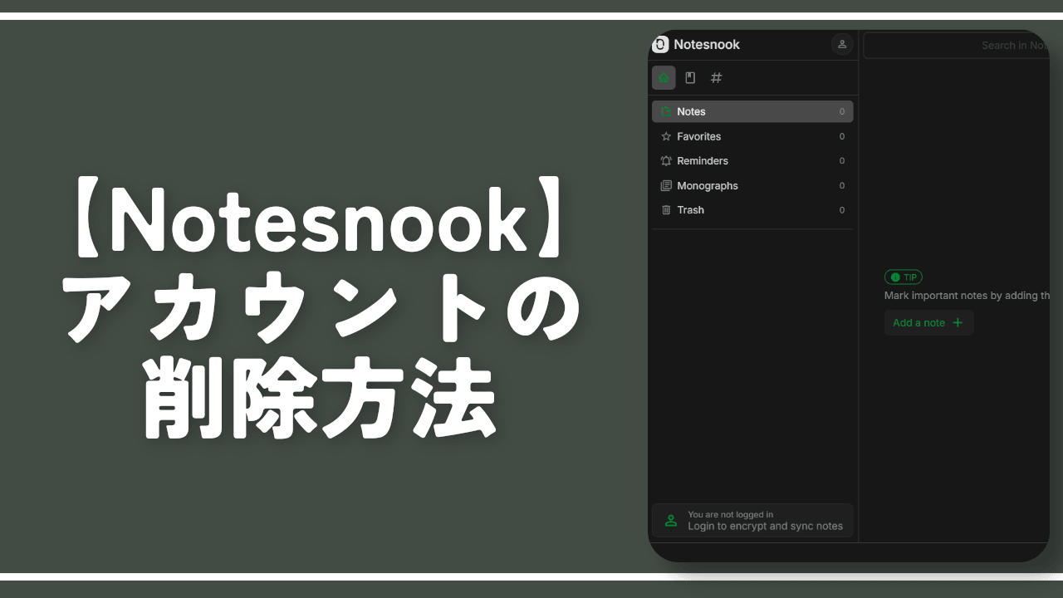Click the TIP badge
The width and height of the screenshot is (1063, 598).
point(904,277)
